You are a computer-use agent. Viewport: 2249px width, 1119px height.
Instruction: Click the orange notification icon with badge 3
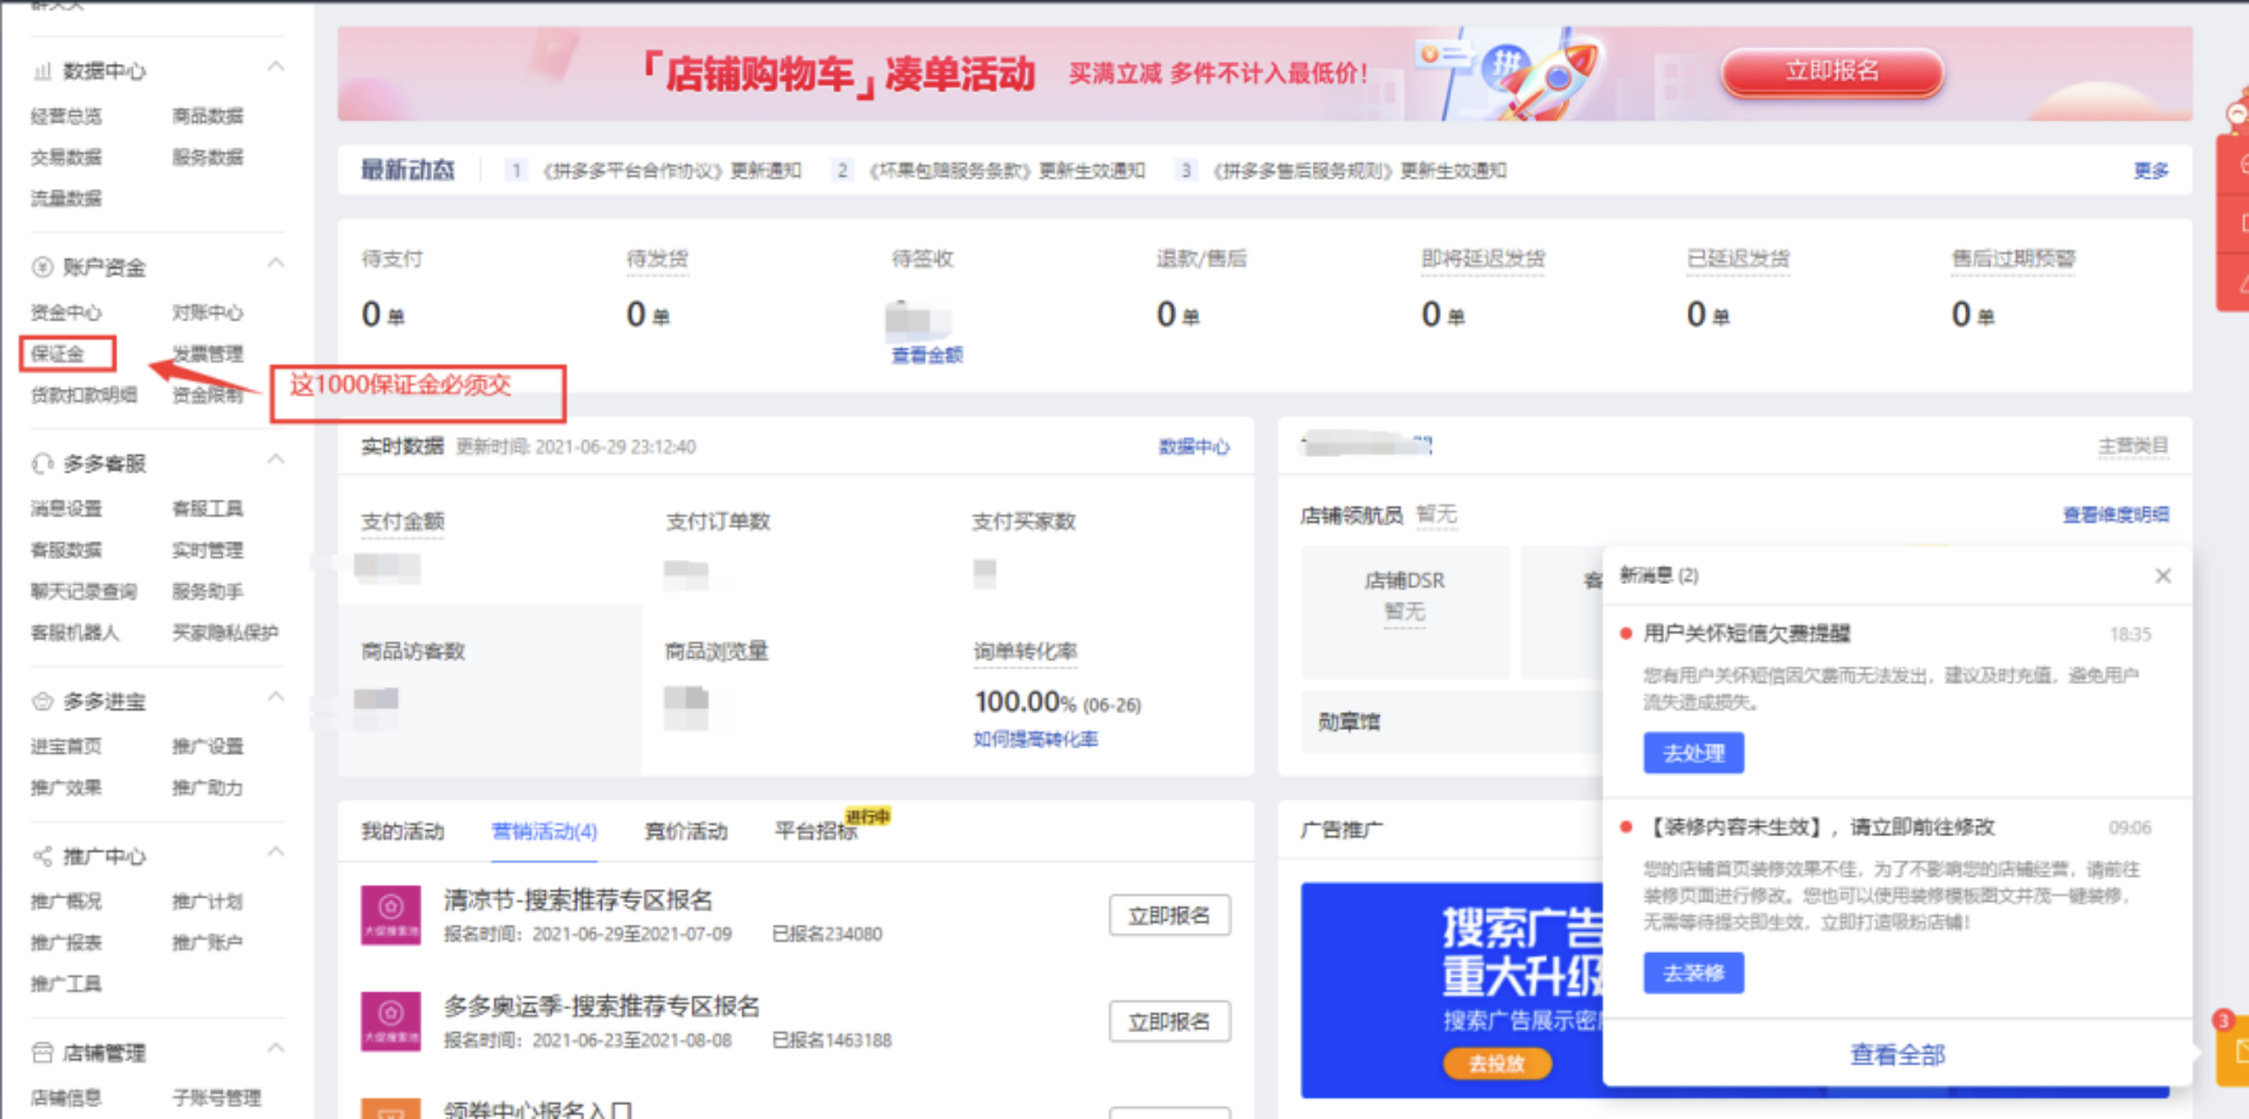2233,1050
